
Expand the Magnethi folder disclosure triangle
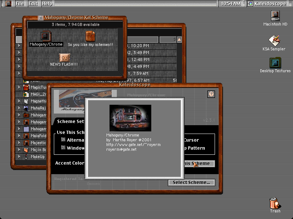coord(19,101)
